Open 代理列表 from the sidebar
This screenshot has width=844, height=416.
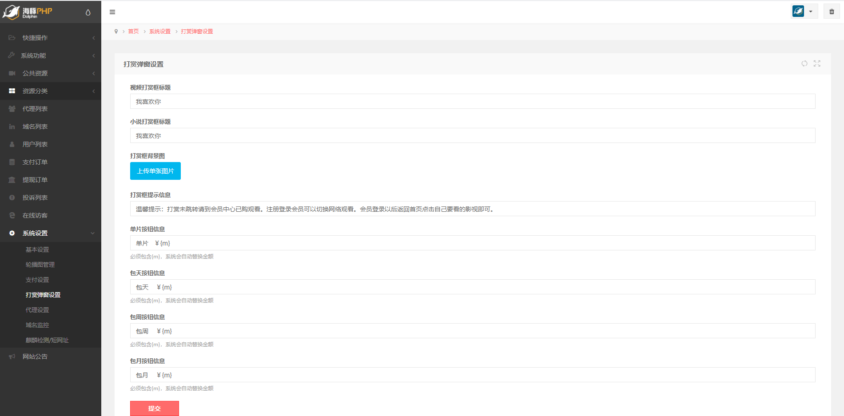35,109
